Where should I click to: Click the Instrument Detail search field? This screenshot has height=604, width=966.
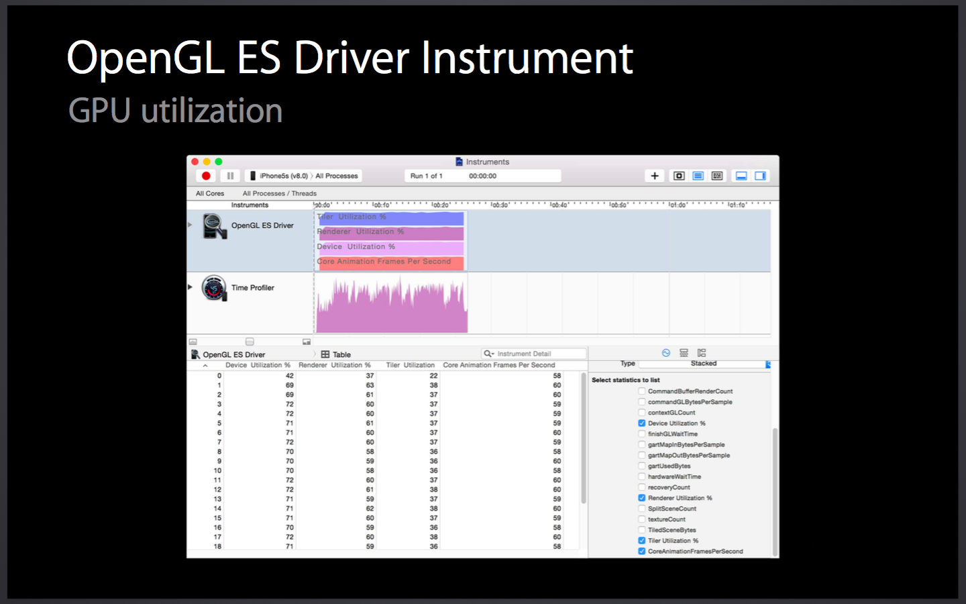pyautogui.click(x=534, y=354)
